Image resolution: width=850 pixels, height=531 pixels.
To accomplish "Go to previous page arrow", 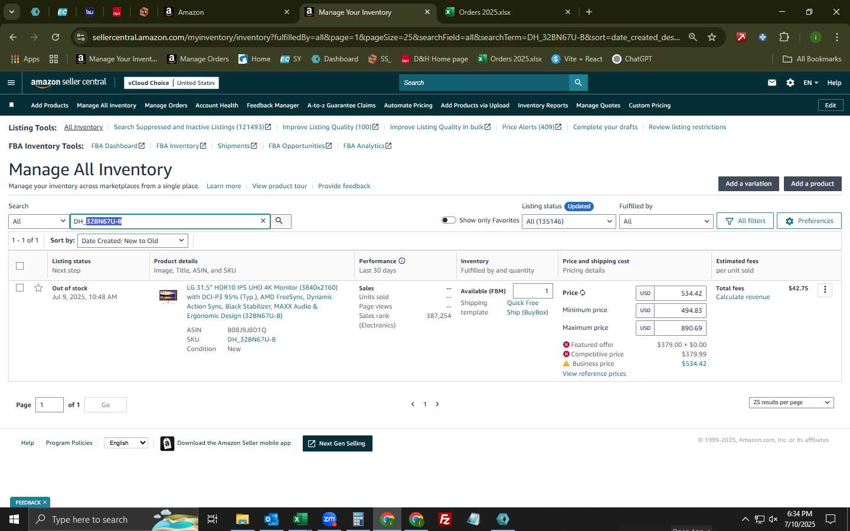I will (x=413, y=404).
